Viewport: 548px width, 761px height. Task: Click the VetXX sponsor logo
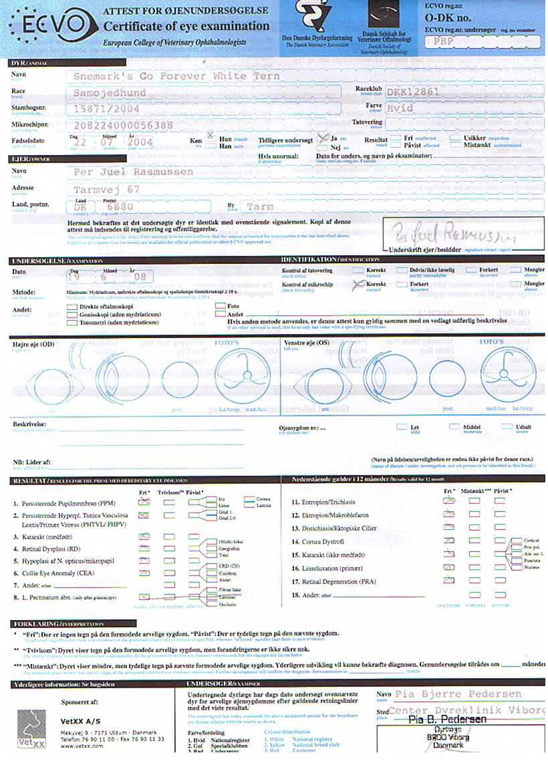point(31,730)
